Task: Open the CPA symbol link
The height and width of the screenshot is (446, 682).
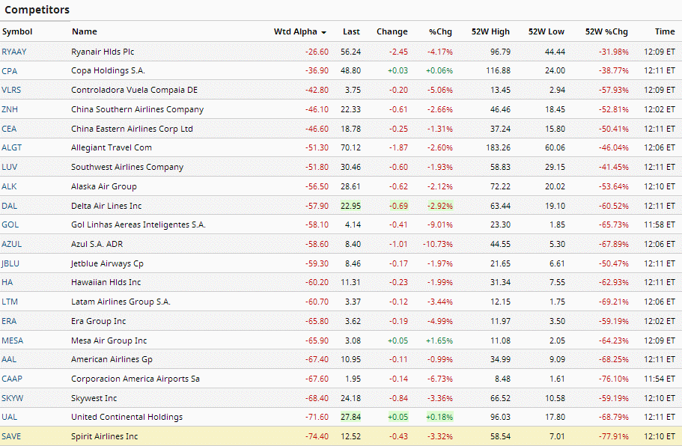Action: click(9, 71)
